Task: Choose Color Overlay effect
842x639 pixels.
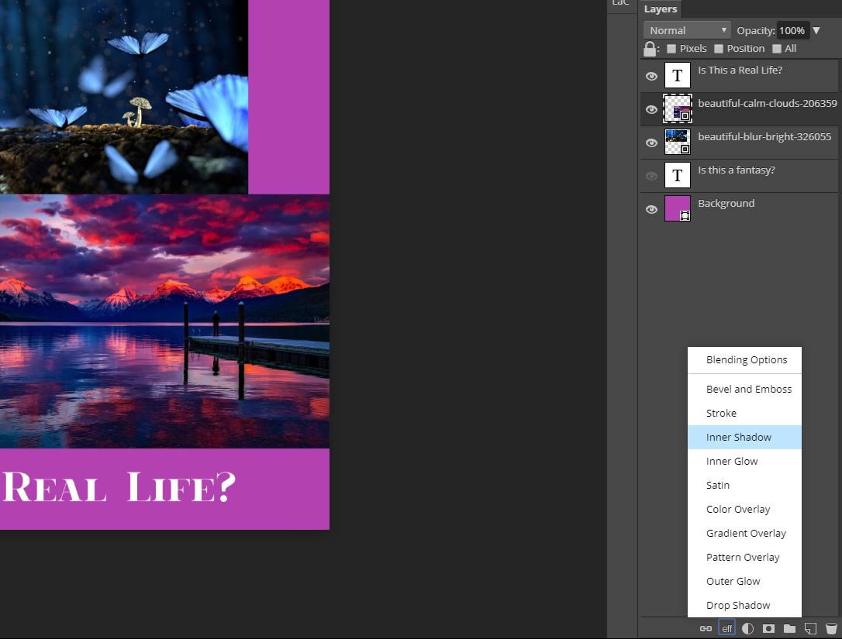Action: coord(744,509)
